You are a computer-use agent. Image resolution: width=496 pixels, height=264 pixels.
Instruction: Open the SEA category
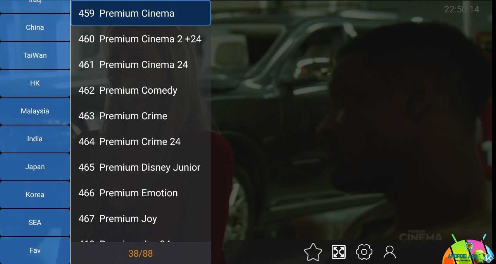pyautogui.click(x=35, y=223)
